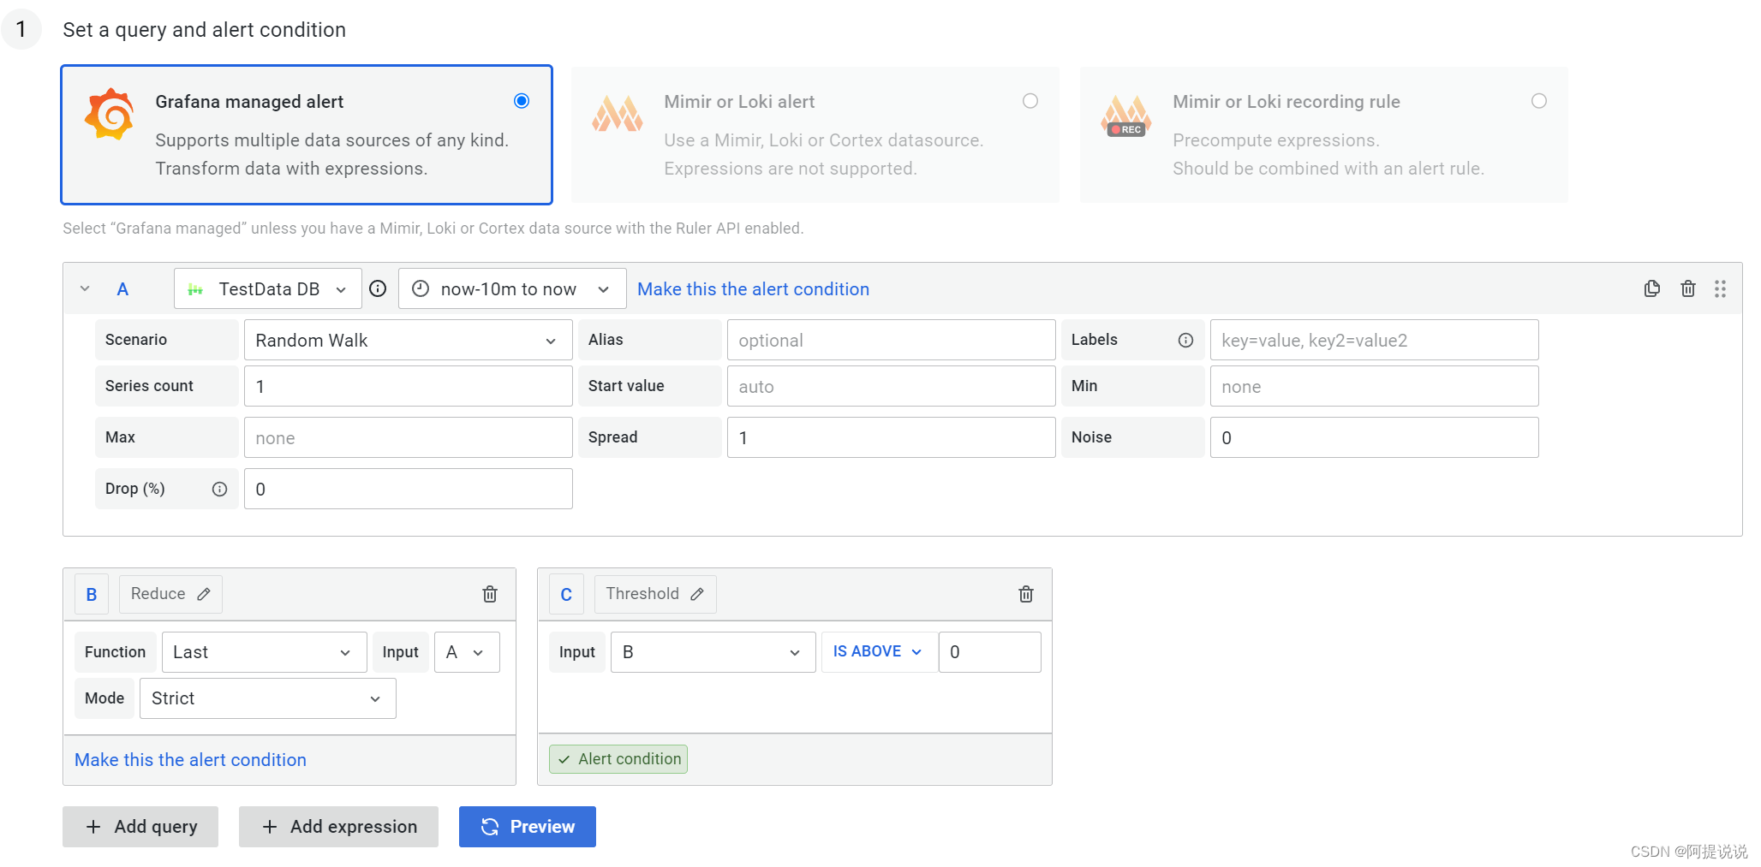This screenshot has height=867, width=1761.
Task: Click the Drop (%) info icon
Action: coord(219,489)
